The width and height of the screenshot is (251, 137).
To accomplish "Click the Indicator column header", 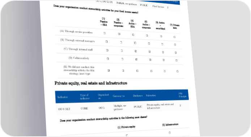I will (x=63, y=97).
